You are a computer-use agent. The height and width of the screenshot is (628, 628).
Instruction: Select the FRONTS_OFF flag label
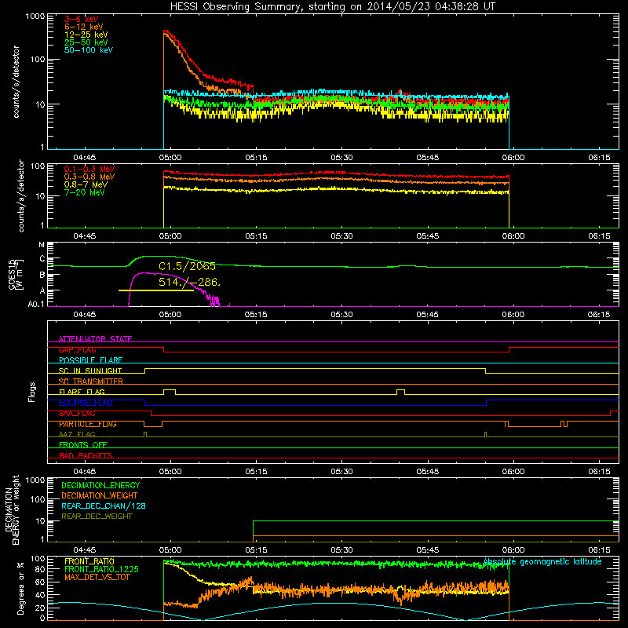point(83,445)
